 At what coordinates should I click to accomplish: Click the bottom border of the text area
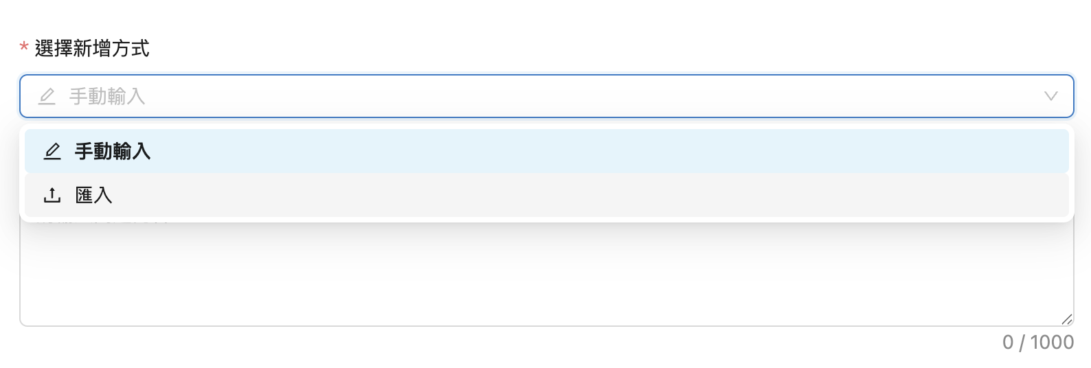[546, 326]
